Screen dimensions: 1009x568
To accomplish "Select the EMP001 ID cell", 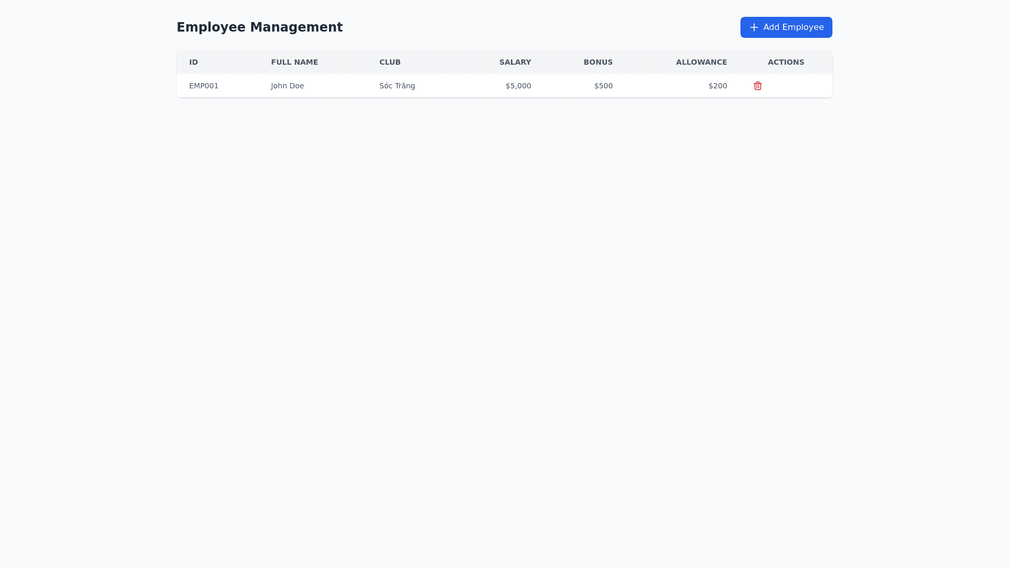I will click(204, 86).
